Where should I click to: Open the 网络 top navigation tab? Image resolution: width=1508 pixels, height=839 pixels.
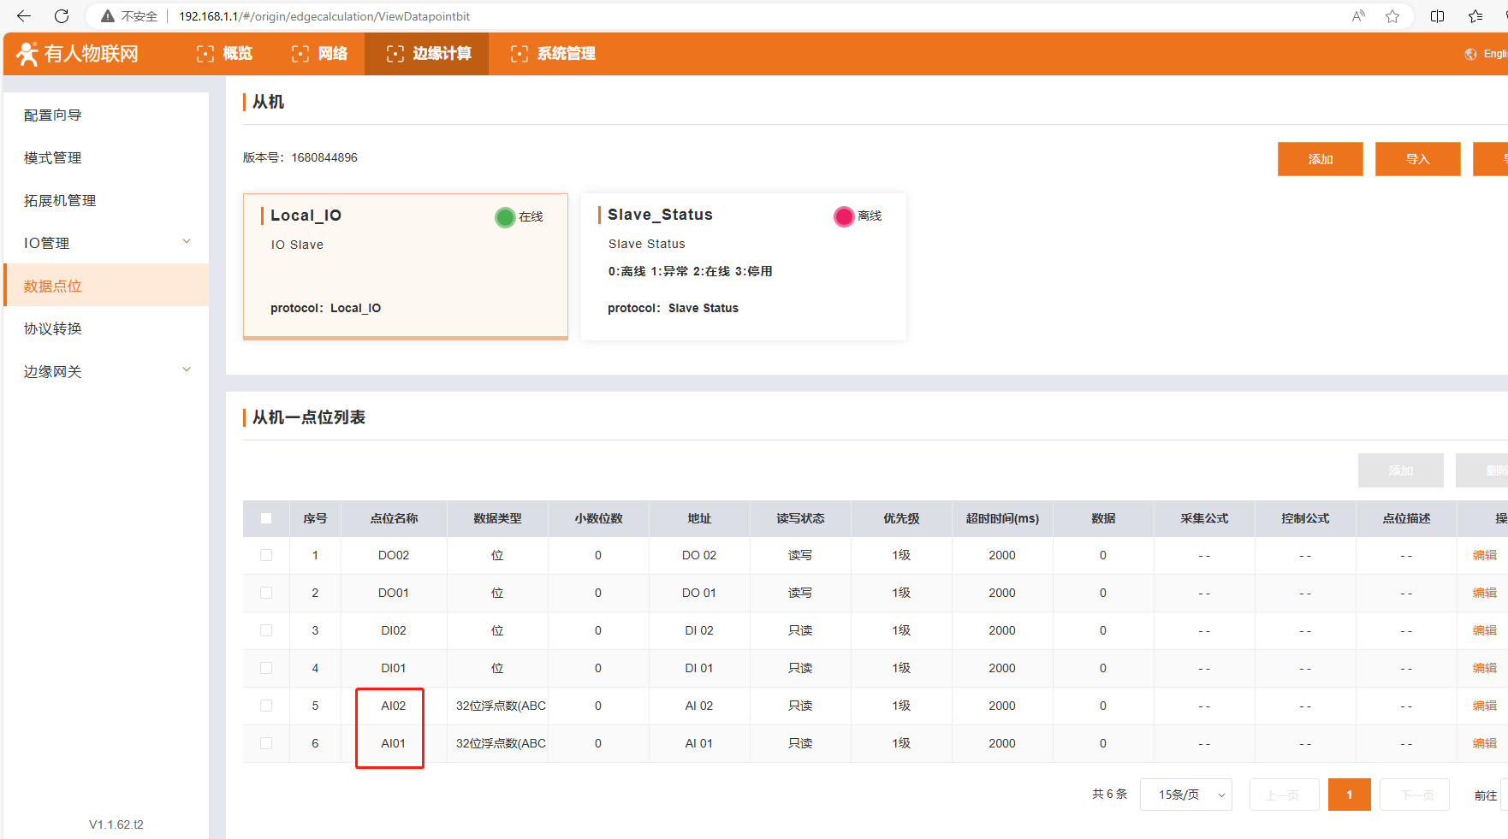tap(320, 54)
